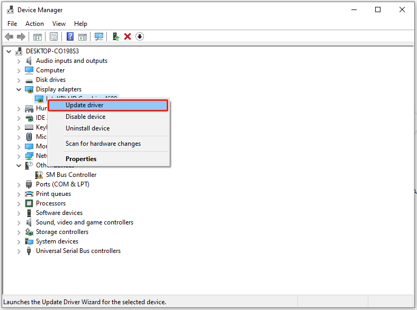417x310 pixels.
Task: Expand the Storage controllers chevron
Action: (x=19, y=232)
